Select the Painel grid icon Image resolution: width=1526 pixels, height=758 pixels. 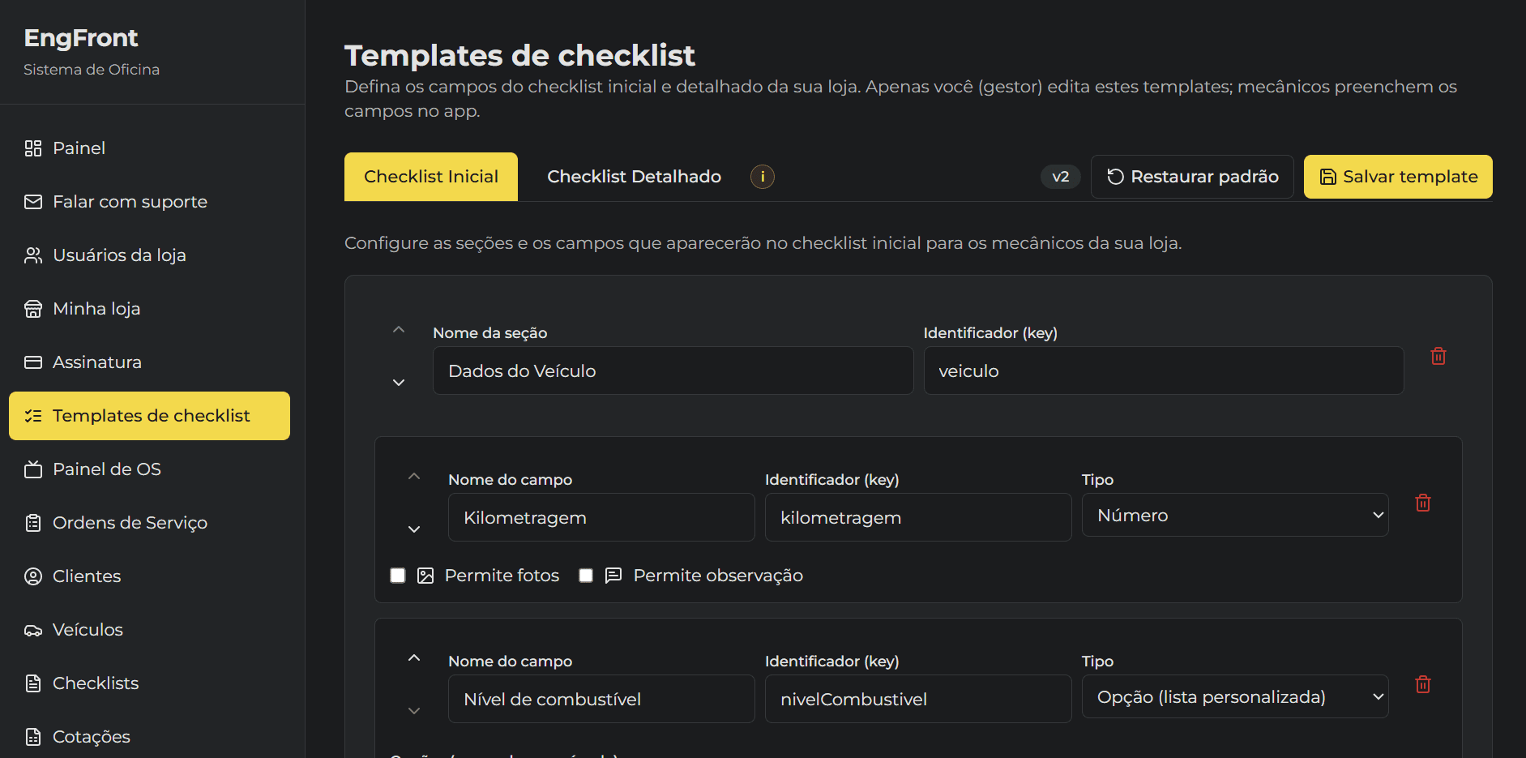pyautogui.click(x=33, y=148)
